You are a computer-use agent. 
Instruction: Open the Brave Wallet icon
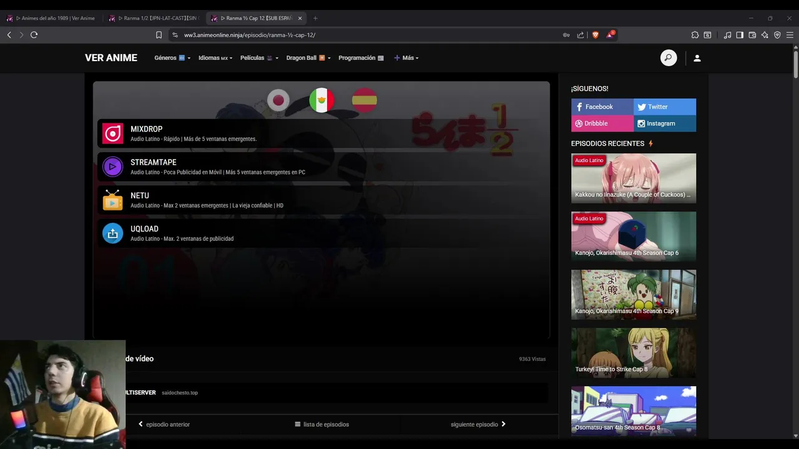tap(752, 35)
